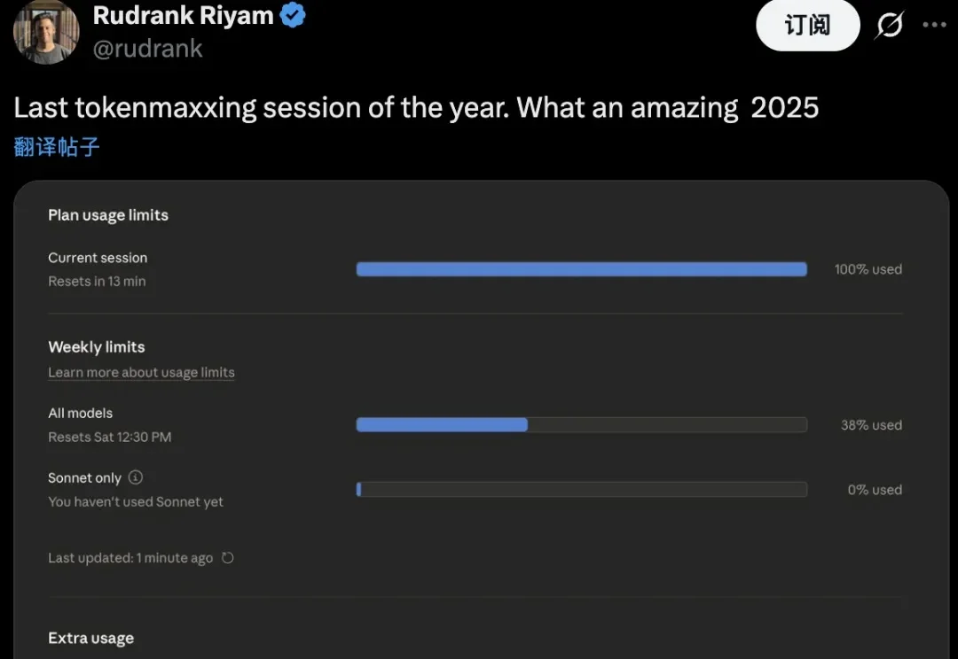Click the 100% used label
The width and height of the screenshot is (958, 659).
(x=868, y=269)
